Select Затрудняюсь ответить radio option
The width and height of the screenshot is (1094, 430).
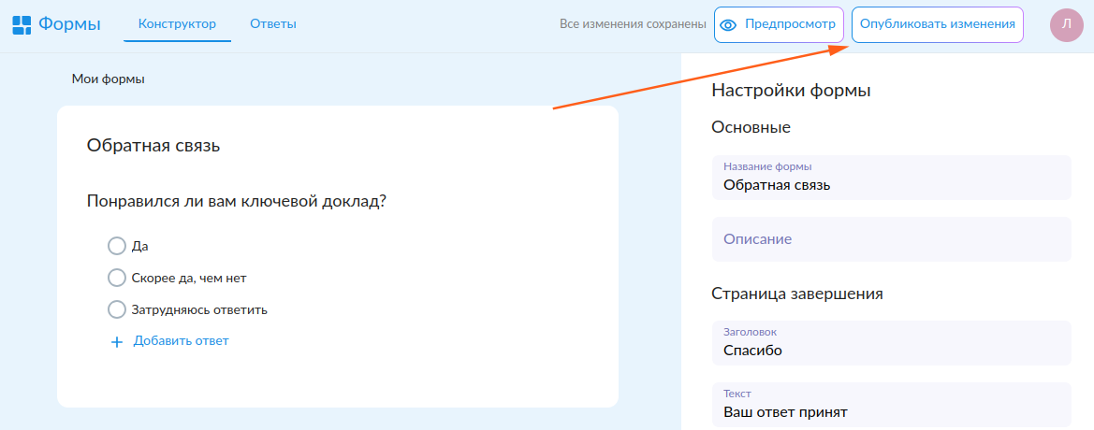(x=117, y=309)
